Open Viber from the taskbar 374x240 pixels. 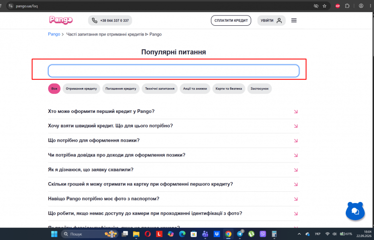click(x=262, y=234)
